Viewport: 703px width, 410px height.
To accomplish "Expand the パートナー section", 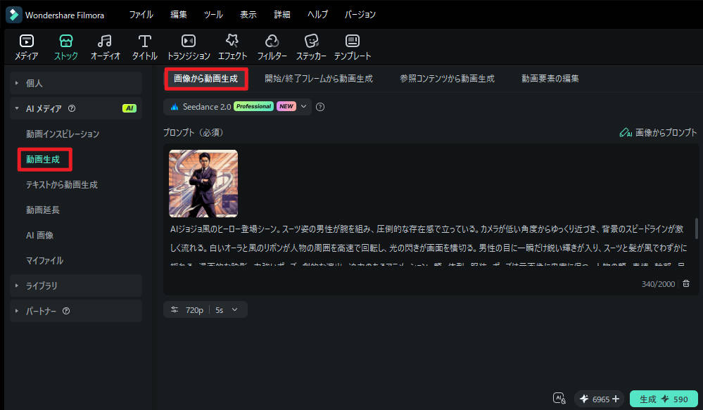I will click(76, 311).
